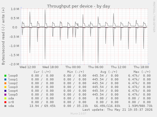Click the graph title 'Throughput per device - by day'
This screenshot has width=157, height=117.
[79, 6]
